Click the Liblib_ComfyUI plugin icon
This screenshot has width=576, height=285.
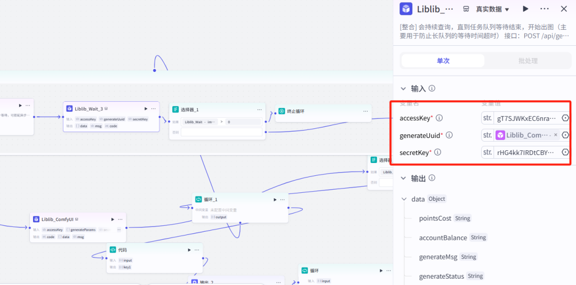[x=36, y=219]
